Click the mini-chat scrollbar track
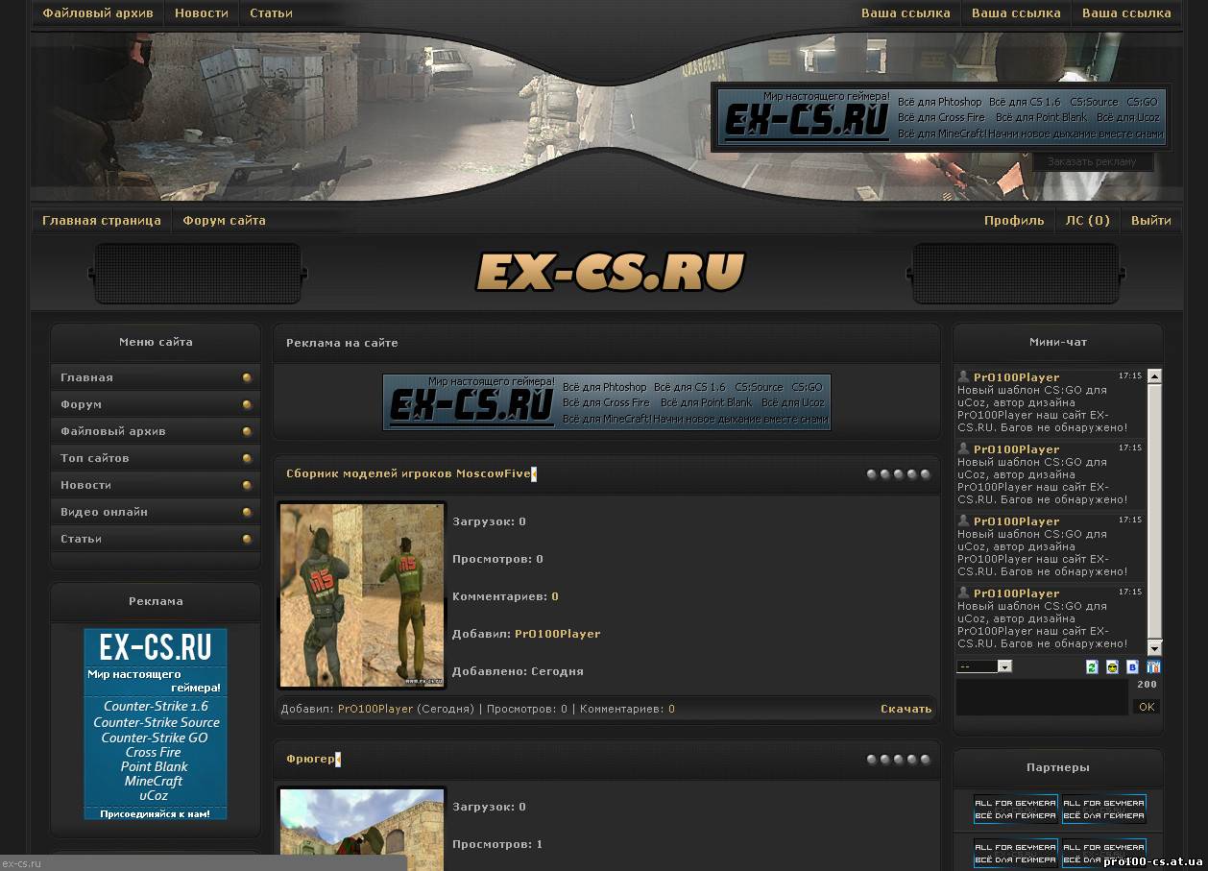The height and width of the screenshot is (871, 1208). click(1154, 512)
